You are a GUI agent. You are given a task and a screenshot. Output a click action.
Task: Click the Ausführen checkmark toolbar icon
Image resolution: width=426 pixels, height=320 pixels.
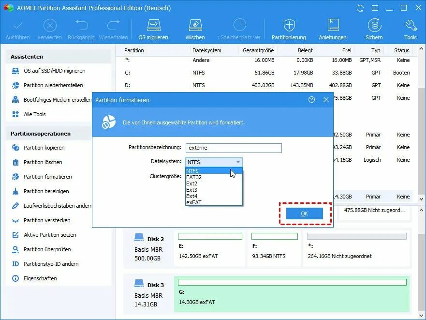click(18, 26)
